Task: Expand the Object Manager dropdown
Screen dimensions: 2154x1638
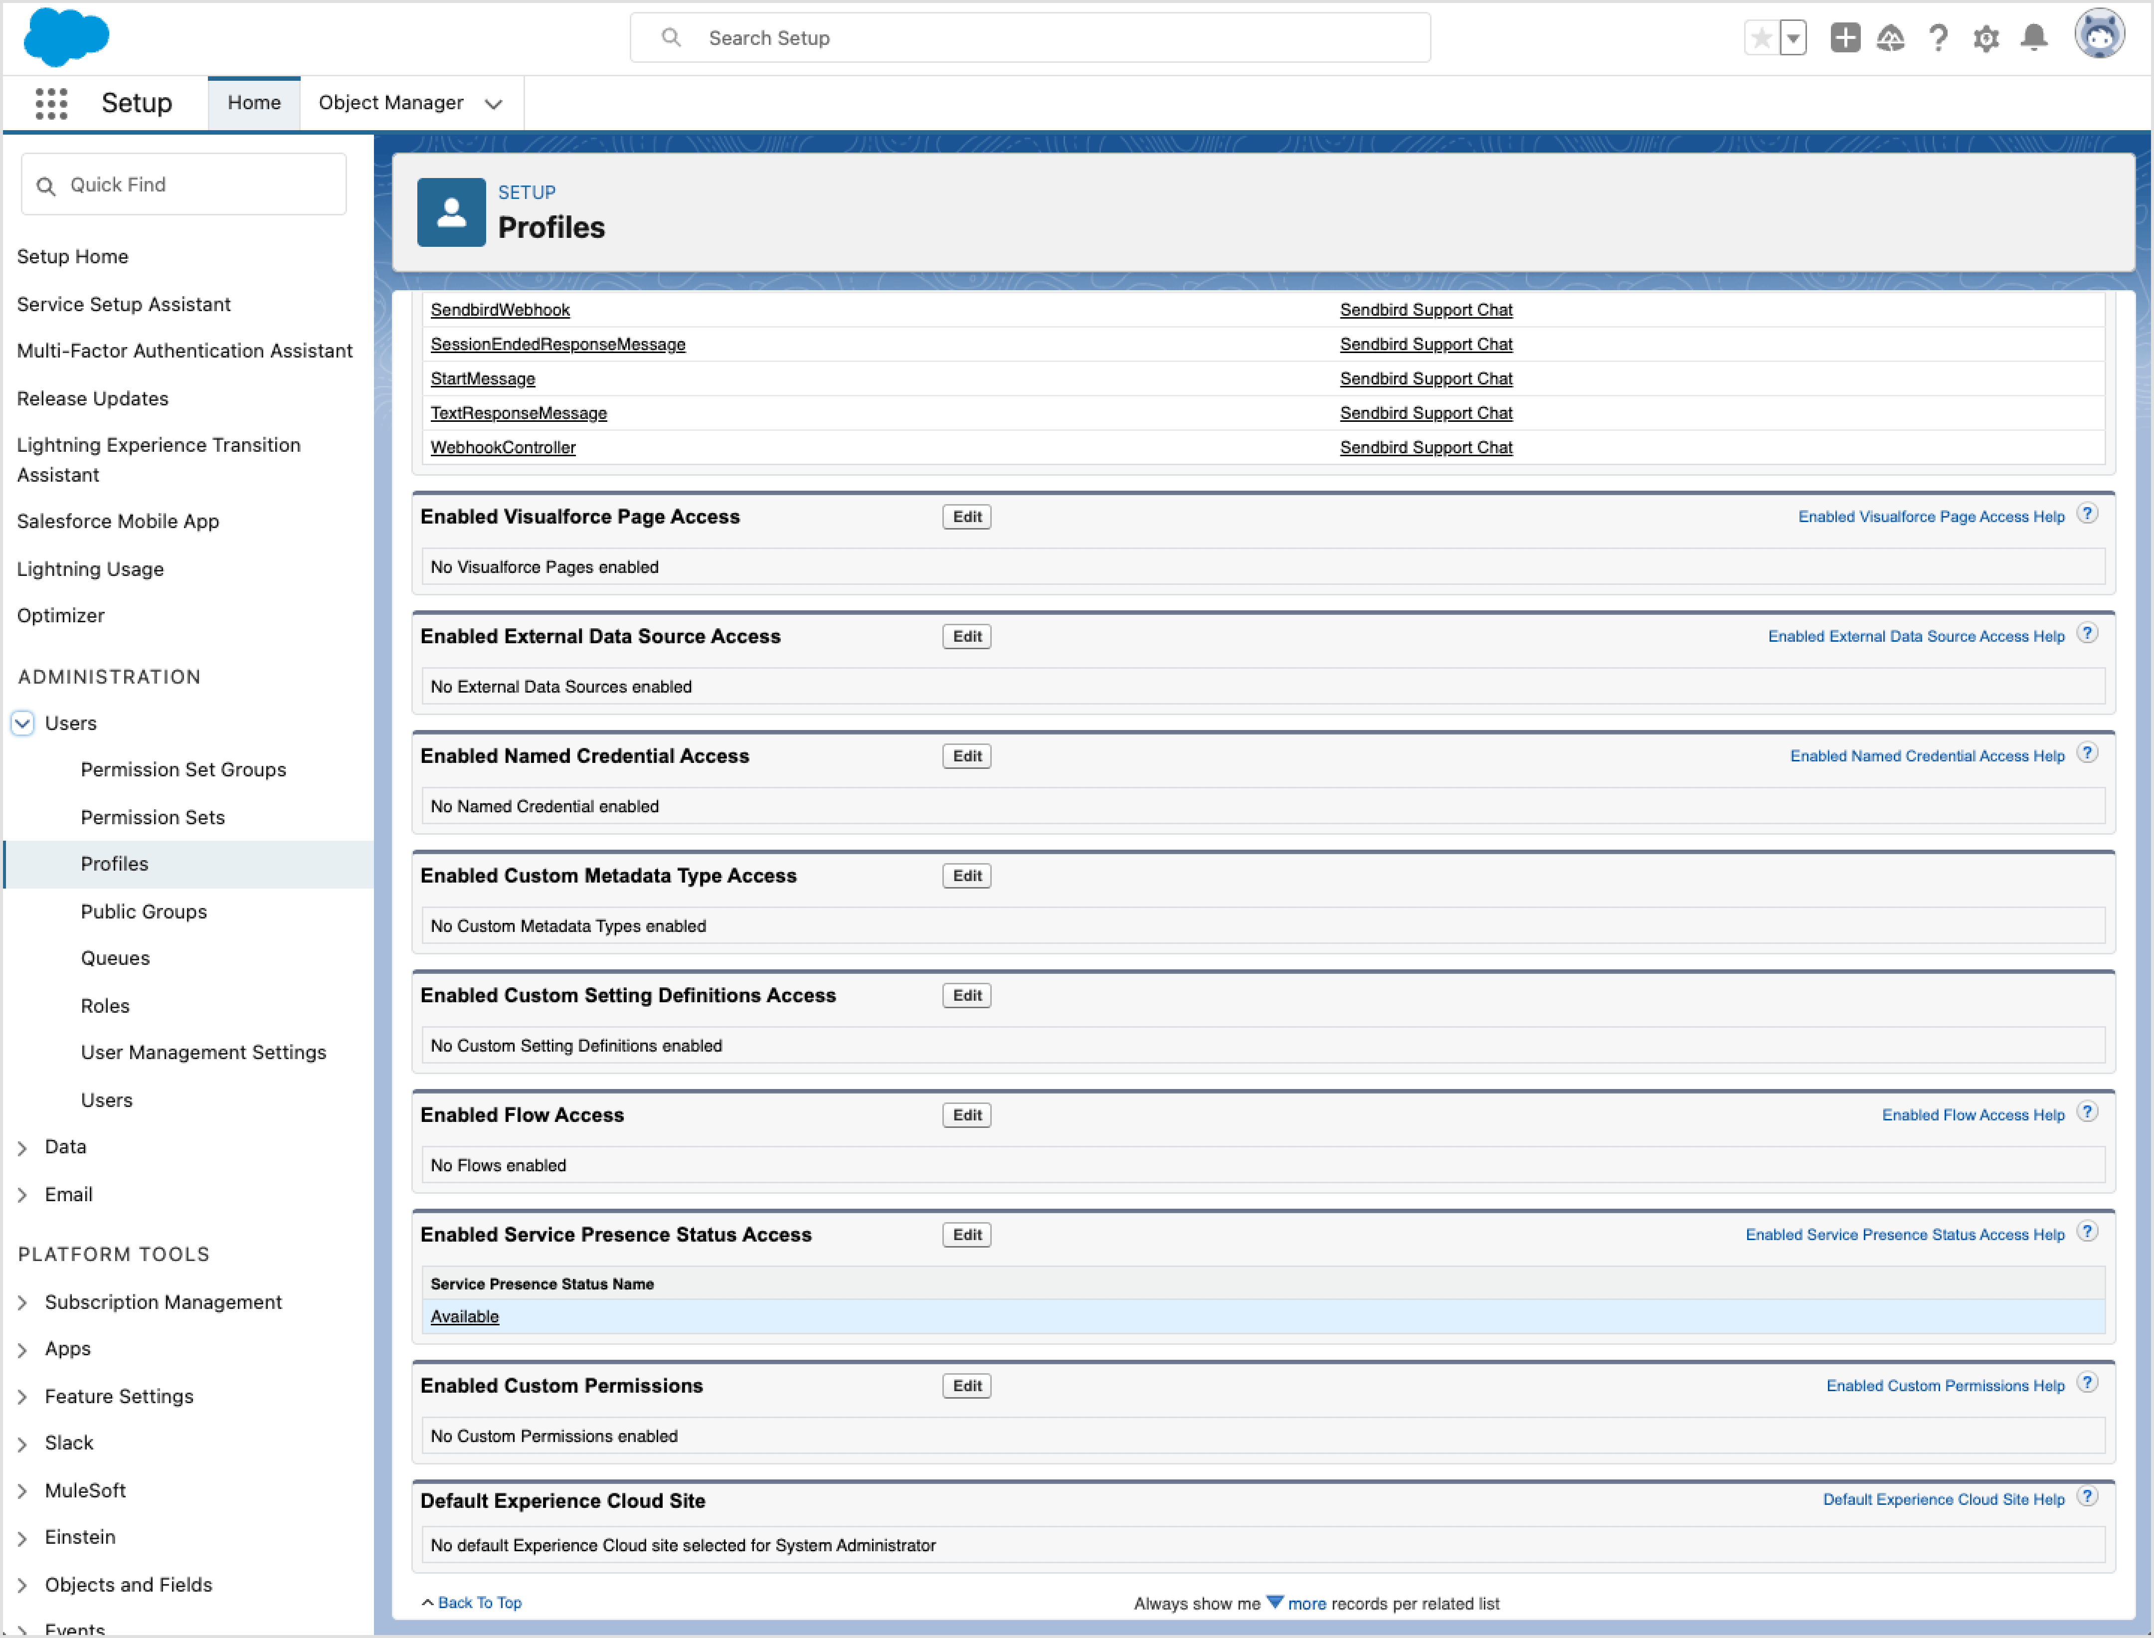Action: tap(494, 102)
